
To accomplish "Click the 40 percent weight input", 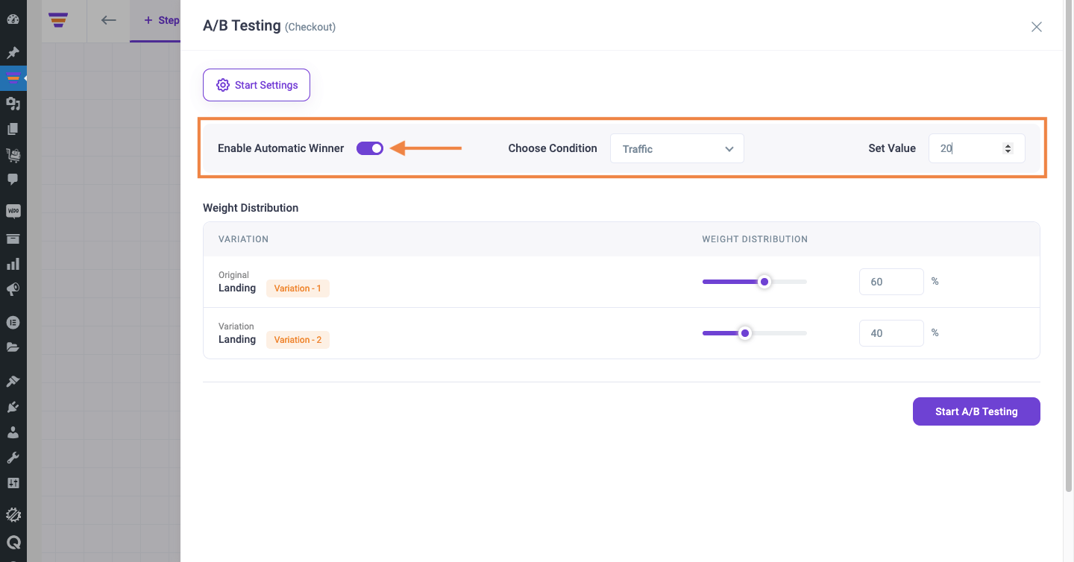I will (892, 333).
